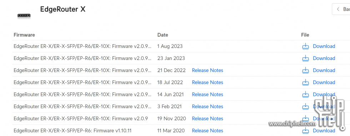
Task: Click download icon for 3 Feb 2021 firmware
Action: coord(305,107)
